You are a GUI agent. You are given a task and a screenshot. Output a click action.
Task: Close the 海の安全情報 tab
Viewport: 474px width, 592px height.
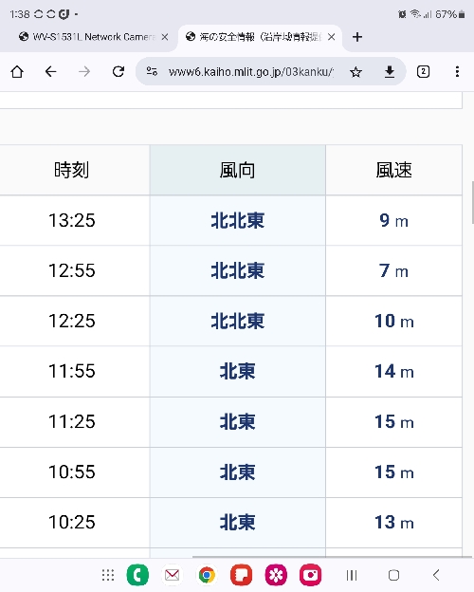click(x=332, y=37)
